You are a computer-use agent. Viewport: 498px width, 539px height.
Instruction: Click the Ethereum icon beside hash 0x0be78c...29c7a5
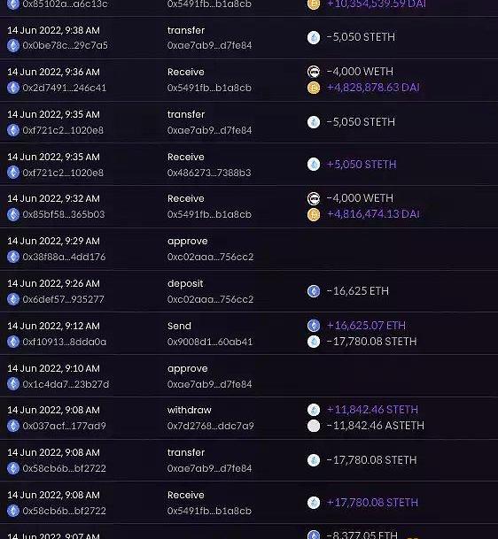[x=13, y=45]
